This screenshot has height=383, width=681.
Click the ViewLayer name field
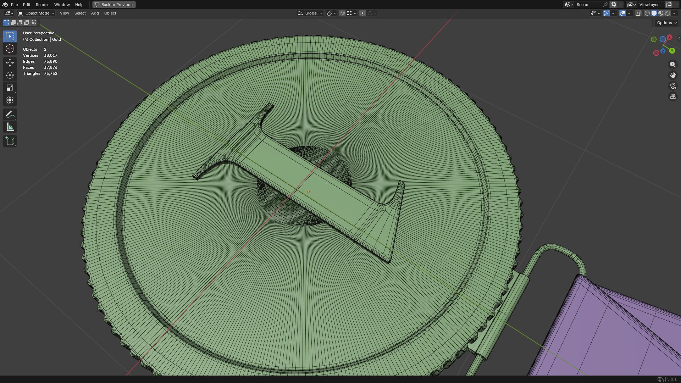(652, 5)
